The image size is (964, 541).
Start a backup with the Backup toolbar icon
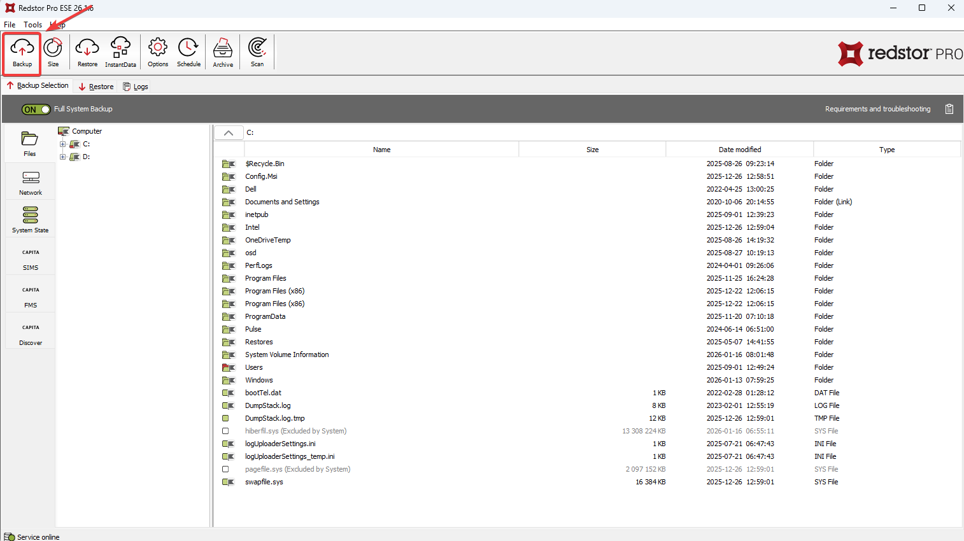(22, 52)
